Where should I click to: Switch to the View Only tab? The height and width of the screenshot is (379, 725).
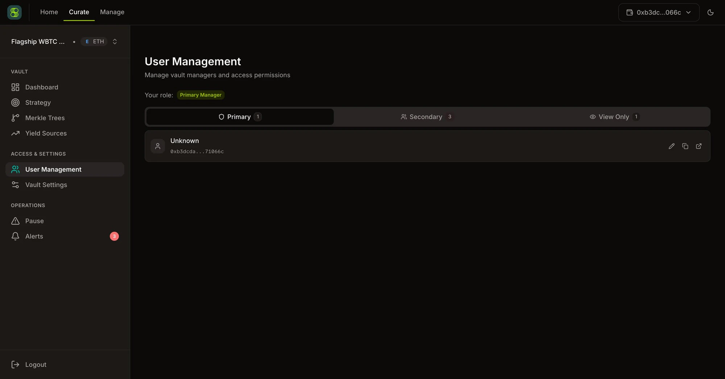pos(615,117)
